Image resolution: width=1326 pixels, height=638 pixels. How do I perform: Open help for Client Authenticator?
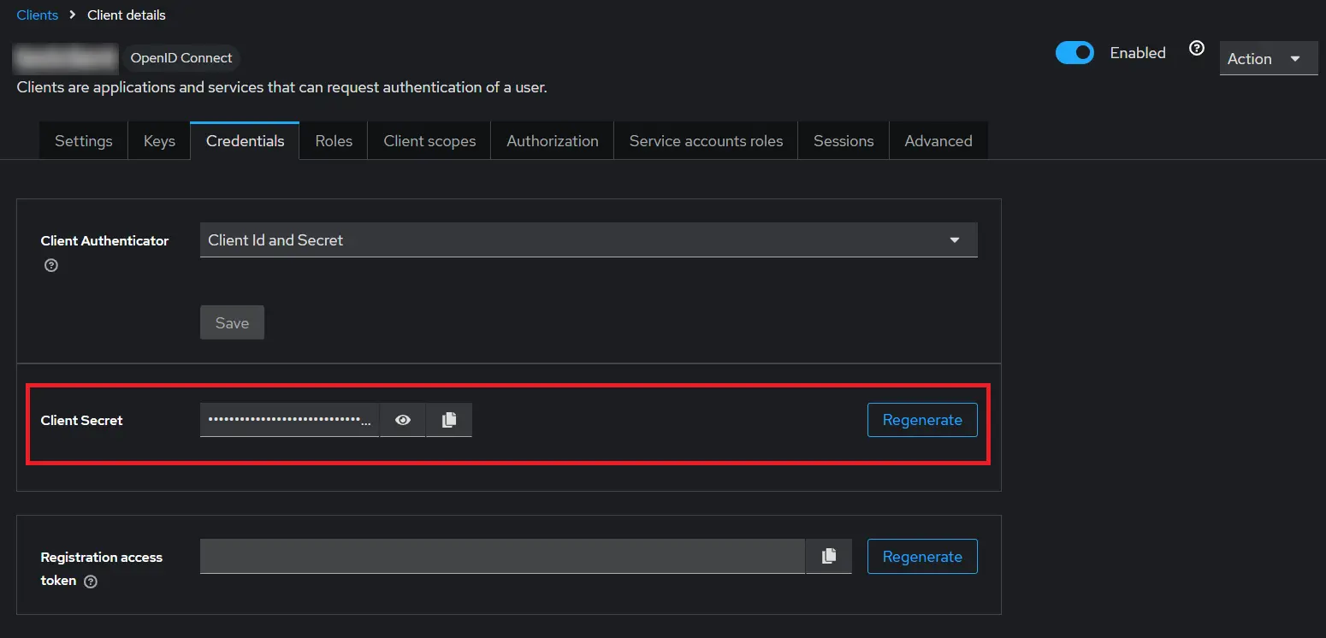coord(51,265)
